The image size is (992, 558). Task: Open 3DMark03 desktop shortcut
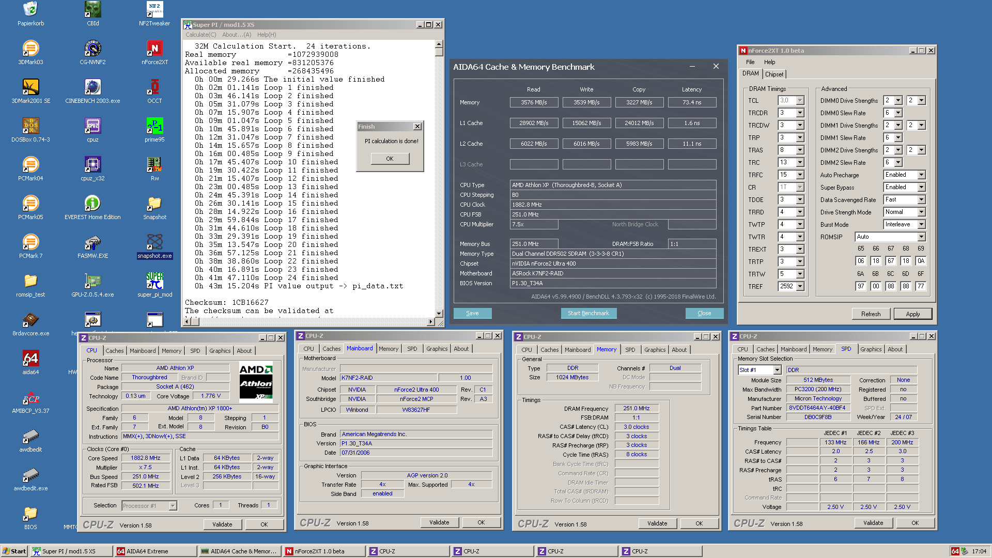(x=30, y=53)
